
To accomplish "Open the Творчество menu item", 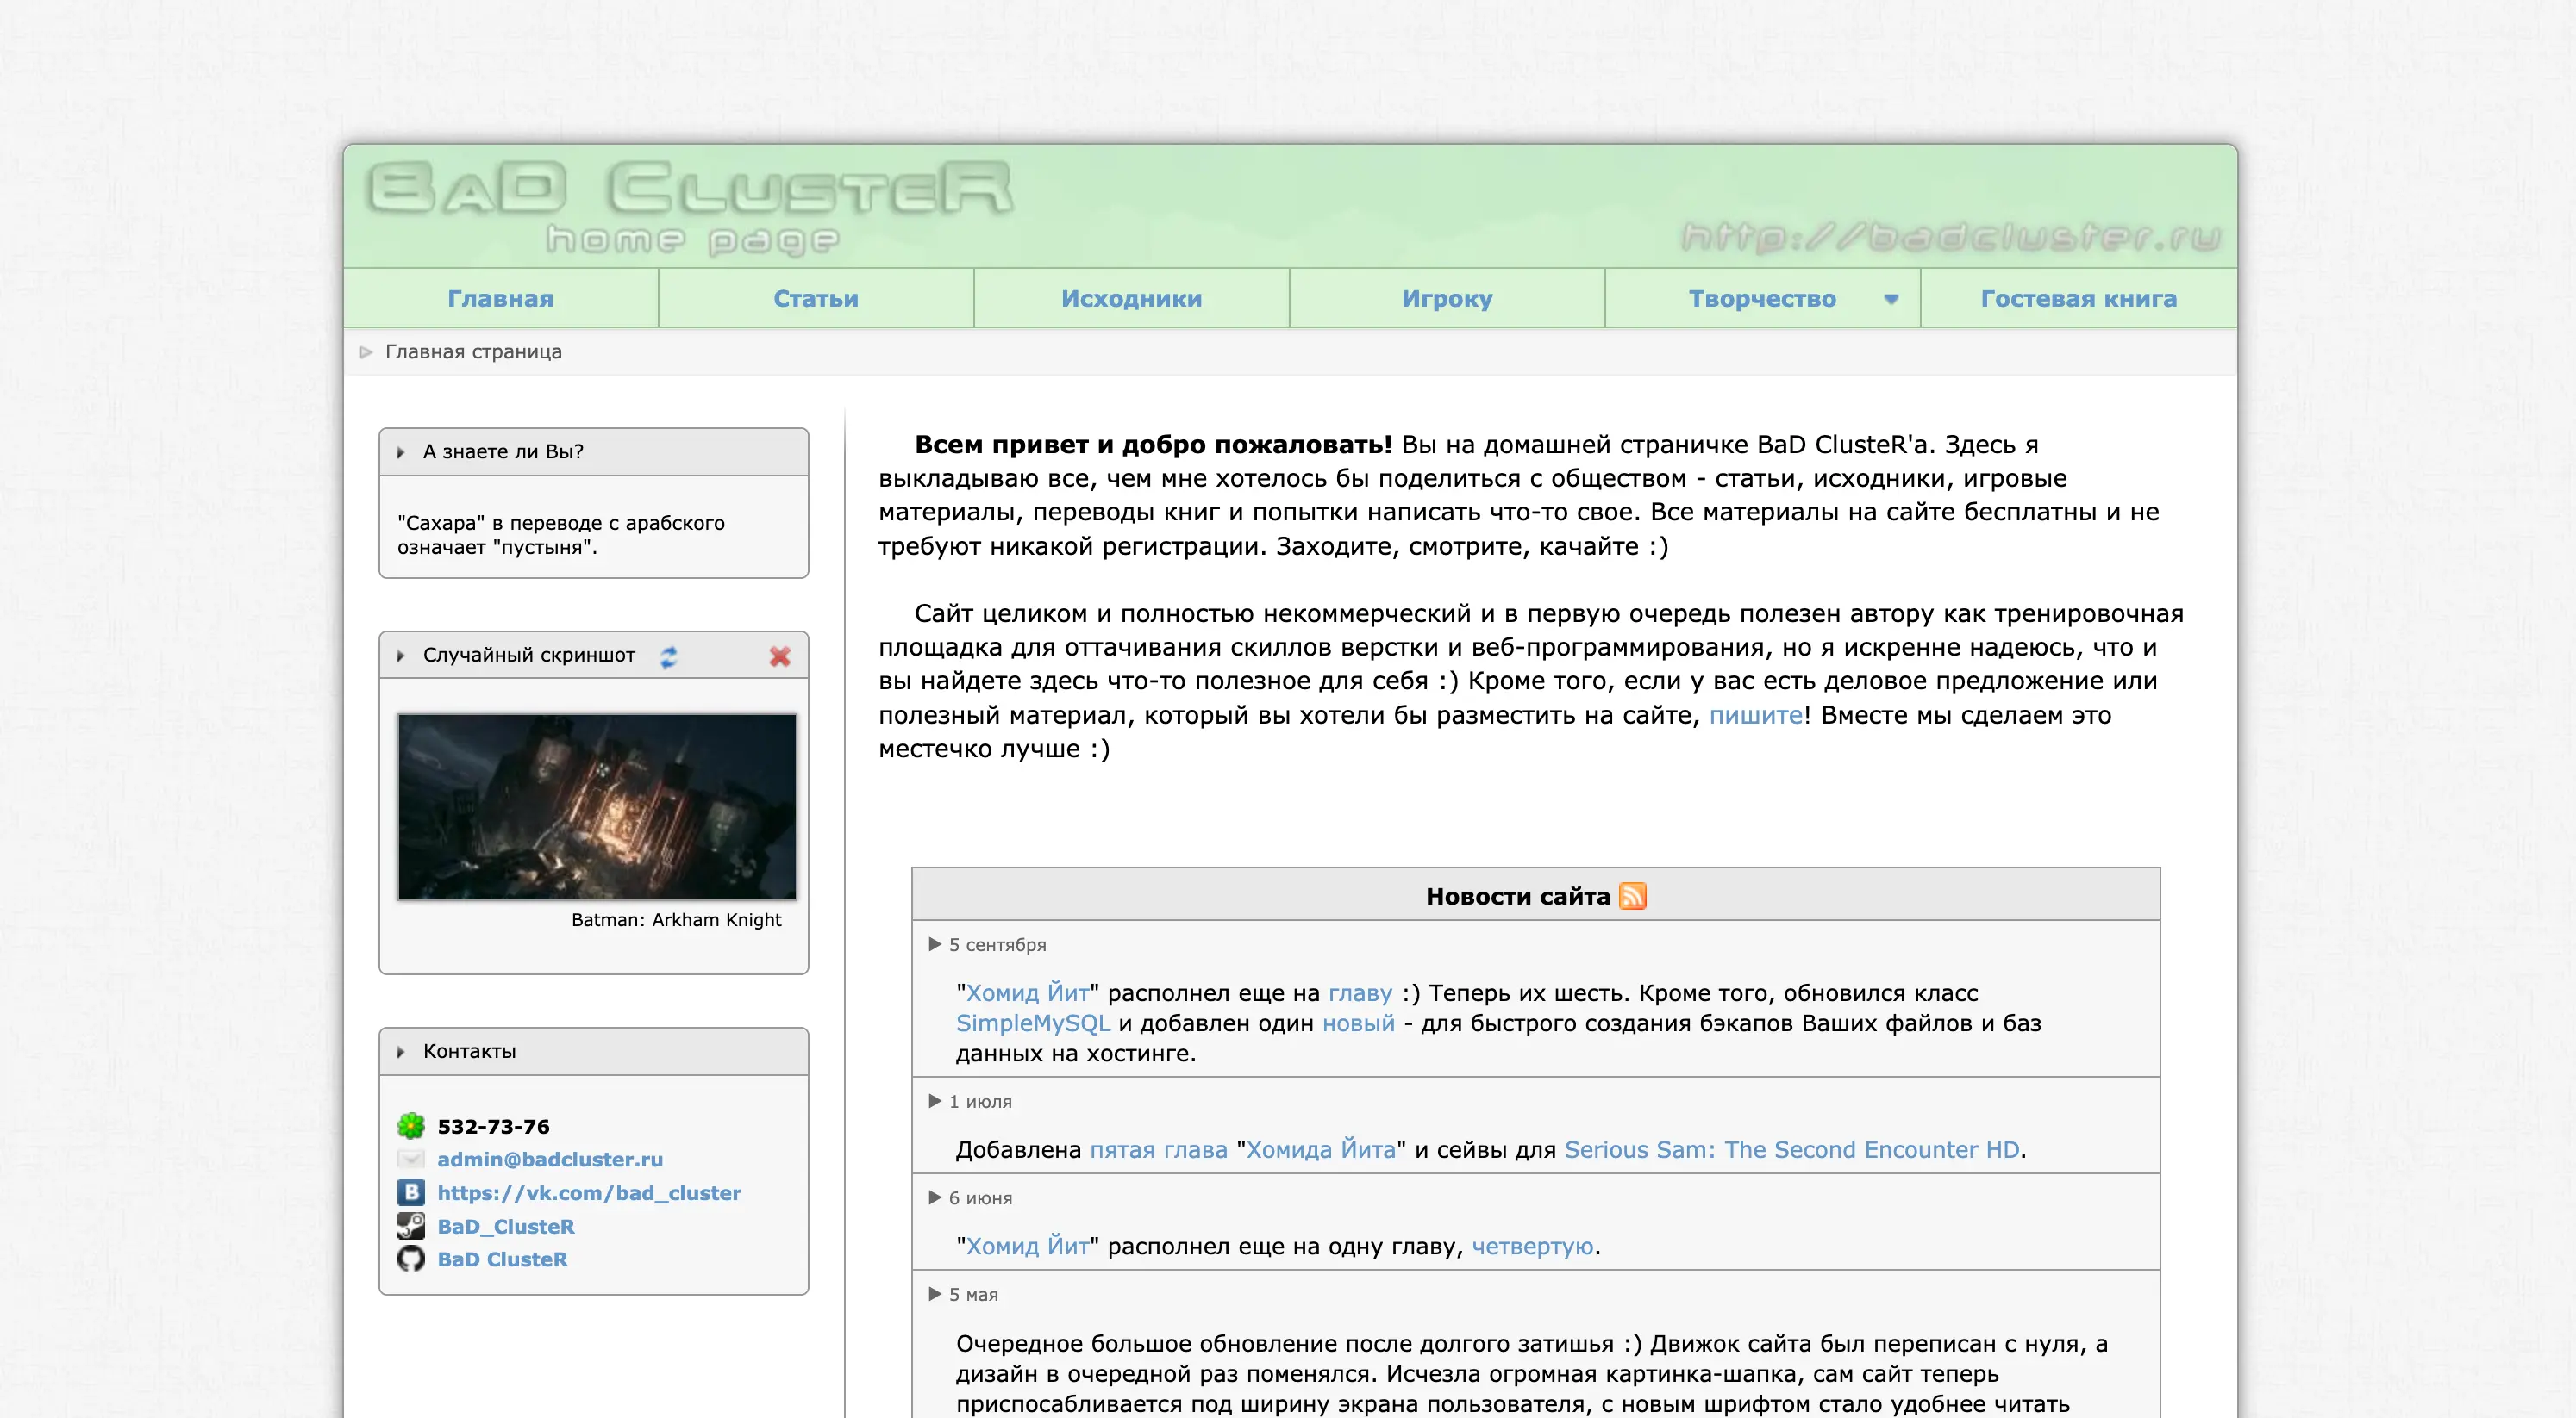I will click(x=1762, y=298).
